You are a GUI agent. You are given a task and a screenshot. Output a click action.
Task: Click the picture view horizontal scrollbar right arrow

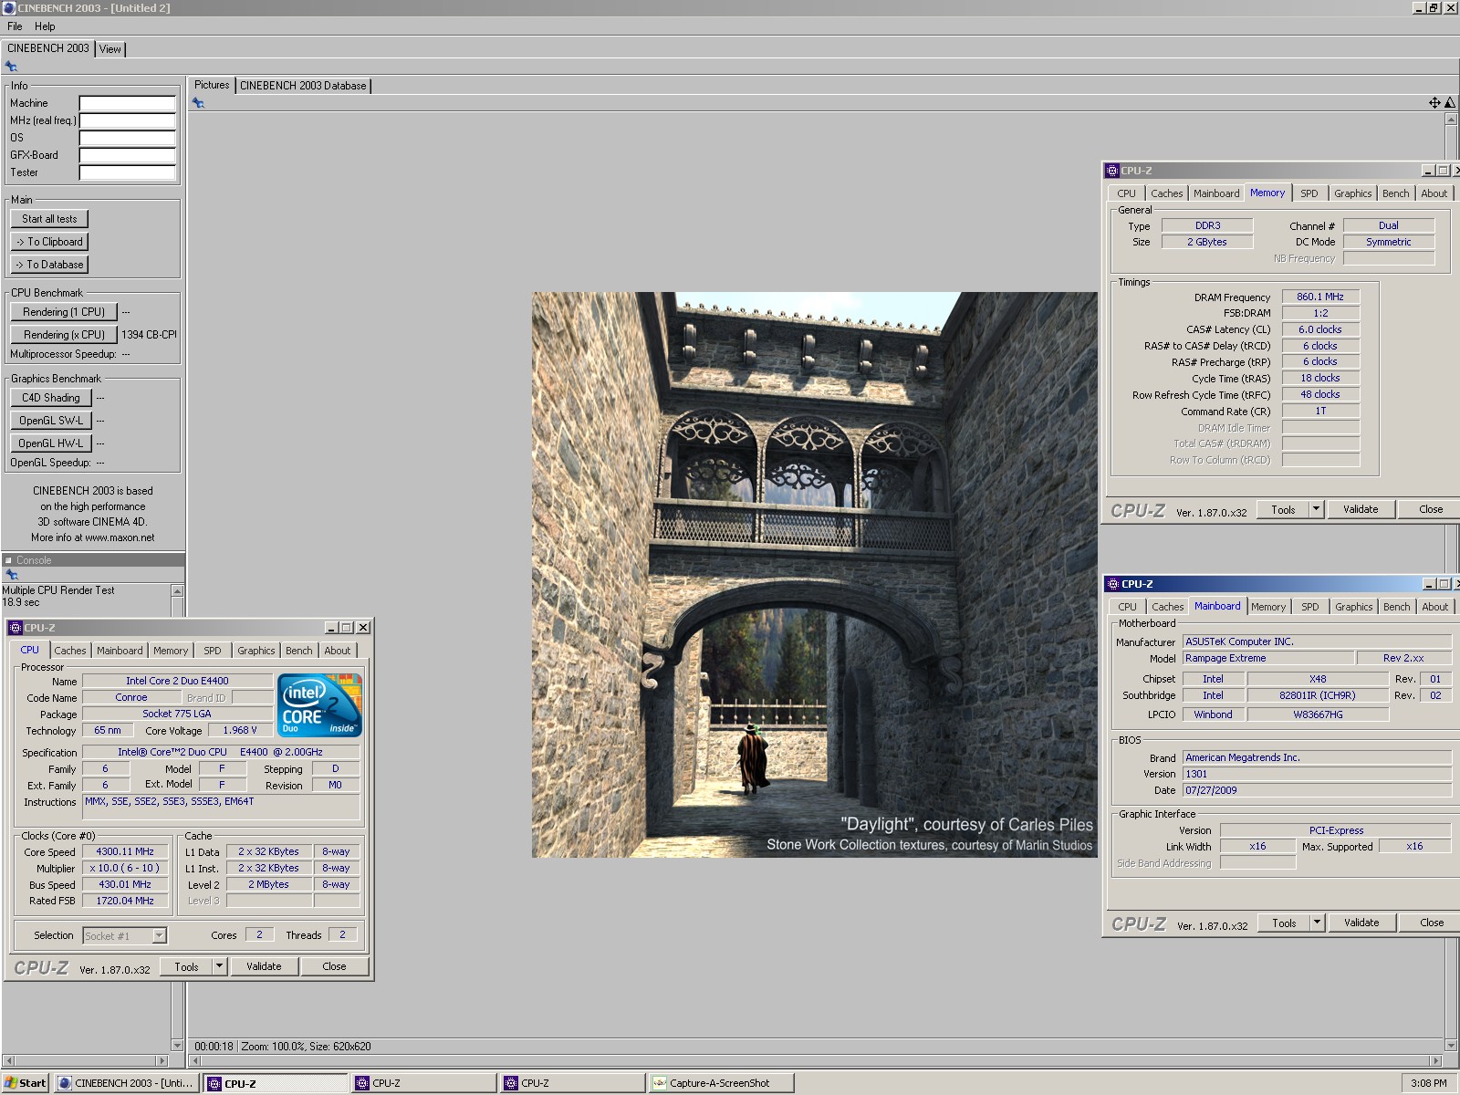tap(1435, 1061)
